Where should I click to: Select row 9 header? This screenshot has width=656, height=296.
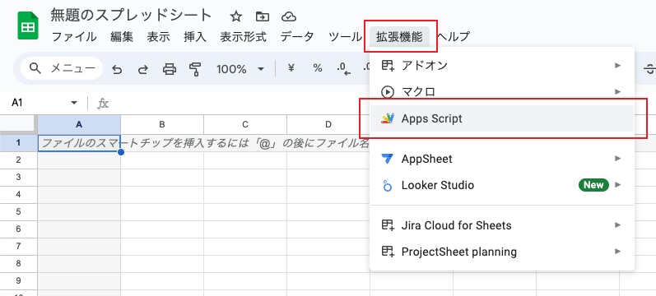[18, 280]
